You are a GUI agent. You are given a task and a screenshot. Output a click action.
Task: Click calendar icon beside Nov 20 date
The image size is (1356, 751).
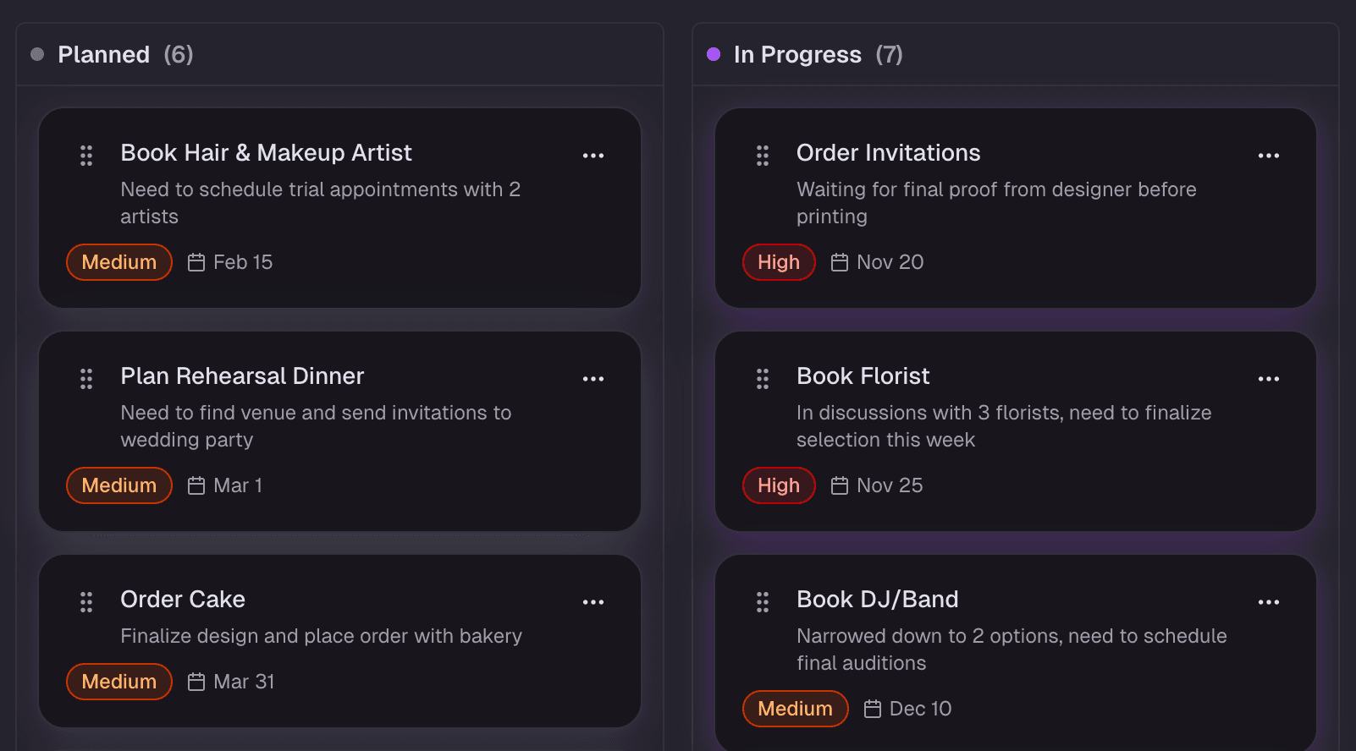pos(840,262)
